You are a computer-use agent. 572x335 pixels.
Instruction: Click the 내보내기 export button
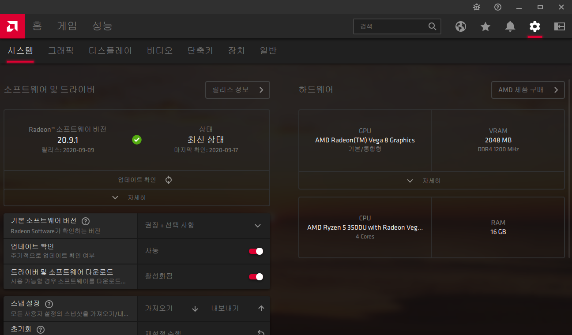tap(237, 309)
